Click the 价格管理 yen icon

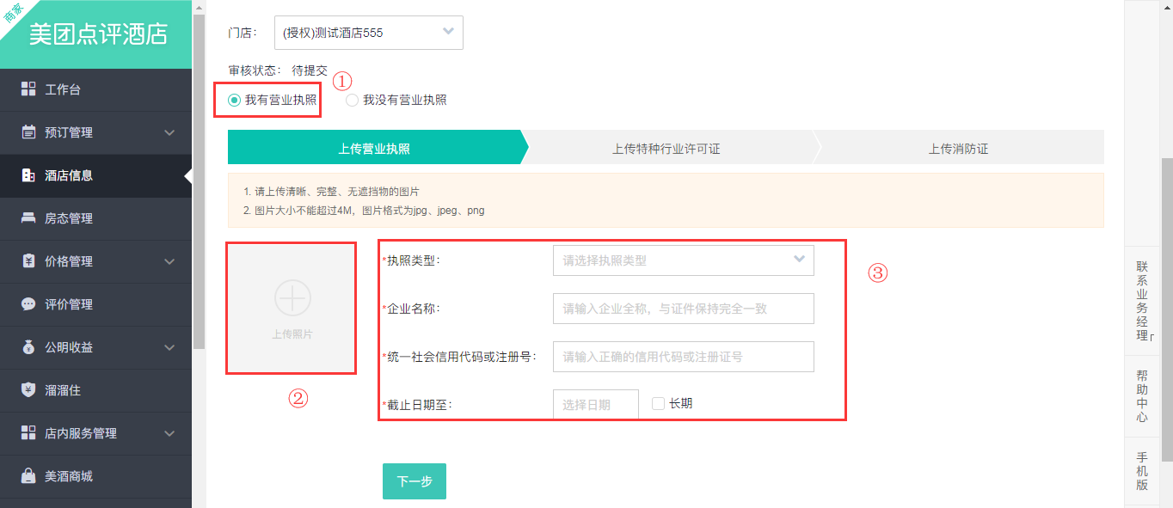coord(28,261)
